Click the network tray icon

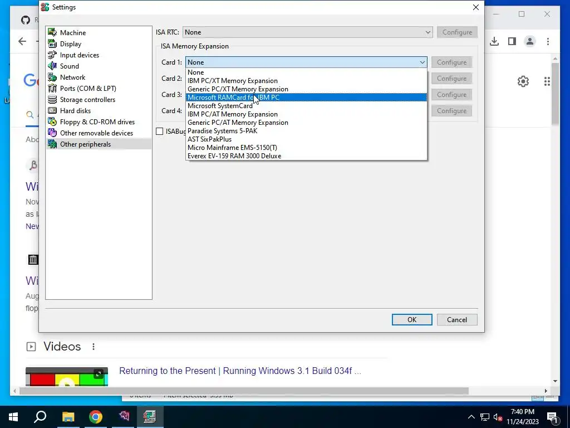(x=485, y=417)
